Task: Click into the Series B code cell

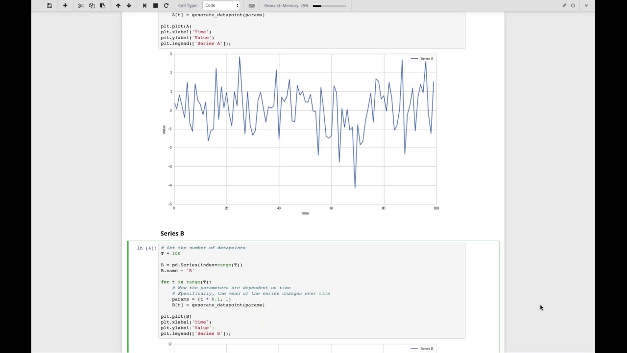Action: [x=312, y=291]
